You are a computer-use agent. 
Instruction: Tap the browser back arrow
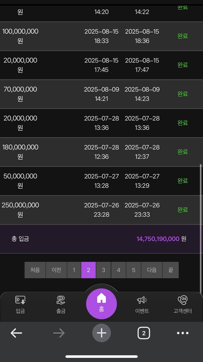(16, 333)
